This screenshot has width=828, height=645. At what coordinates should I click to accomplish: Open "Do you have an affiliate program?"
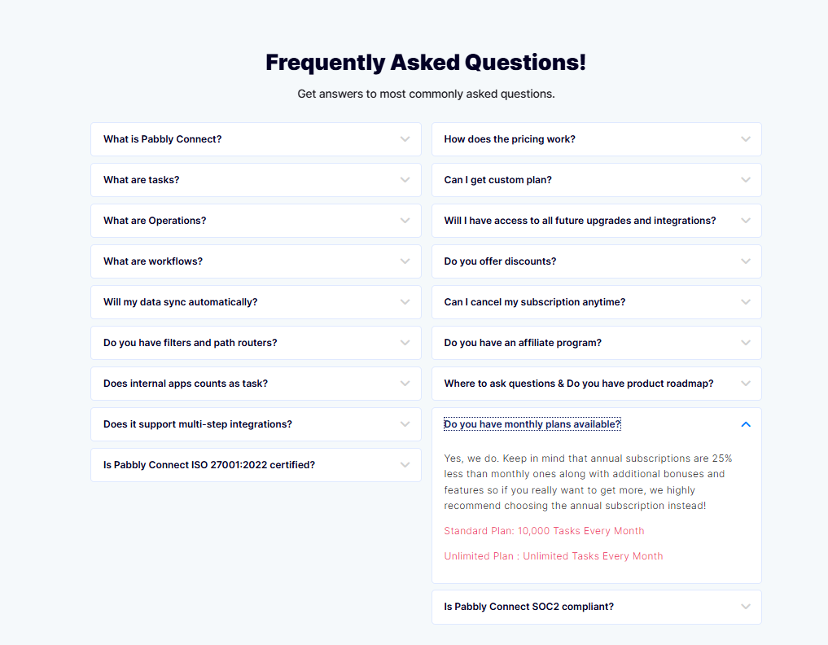coord(523,343)
